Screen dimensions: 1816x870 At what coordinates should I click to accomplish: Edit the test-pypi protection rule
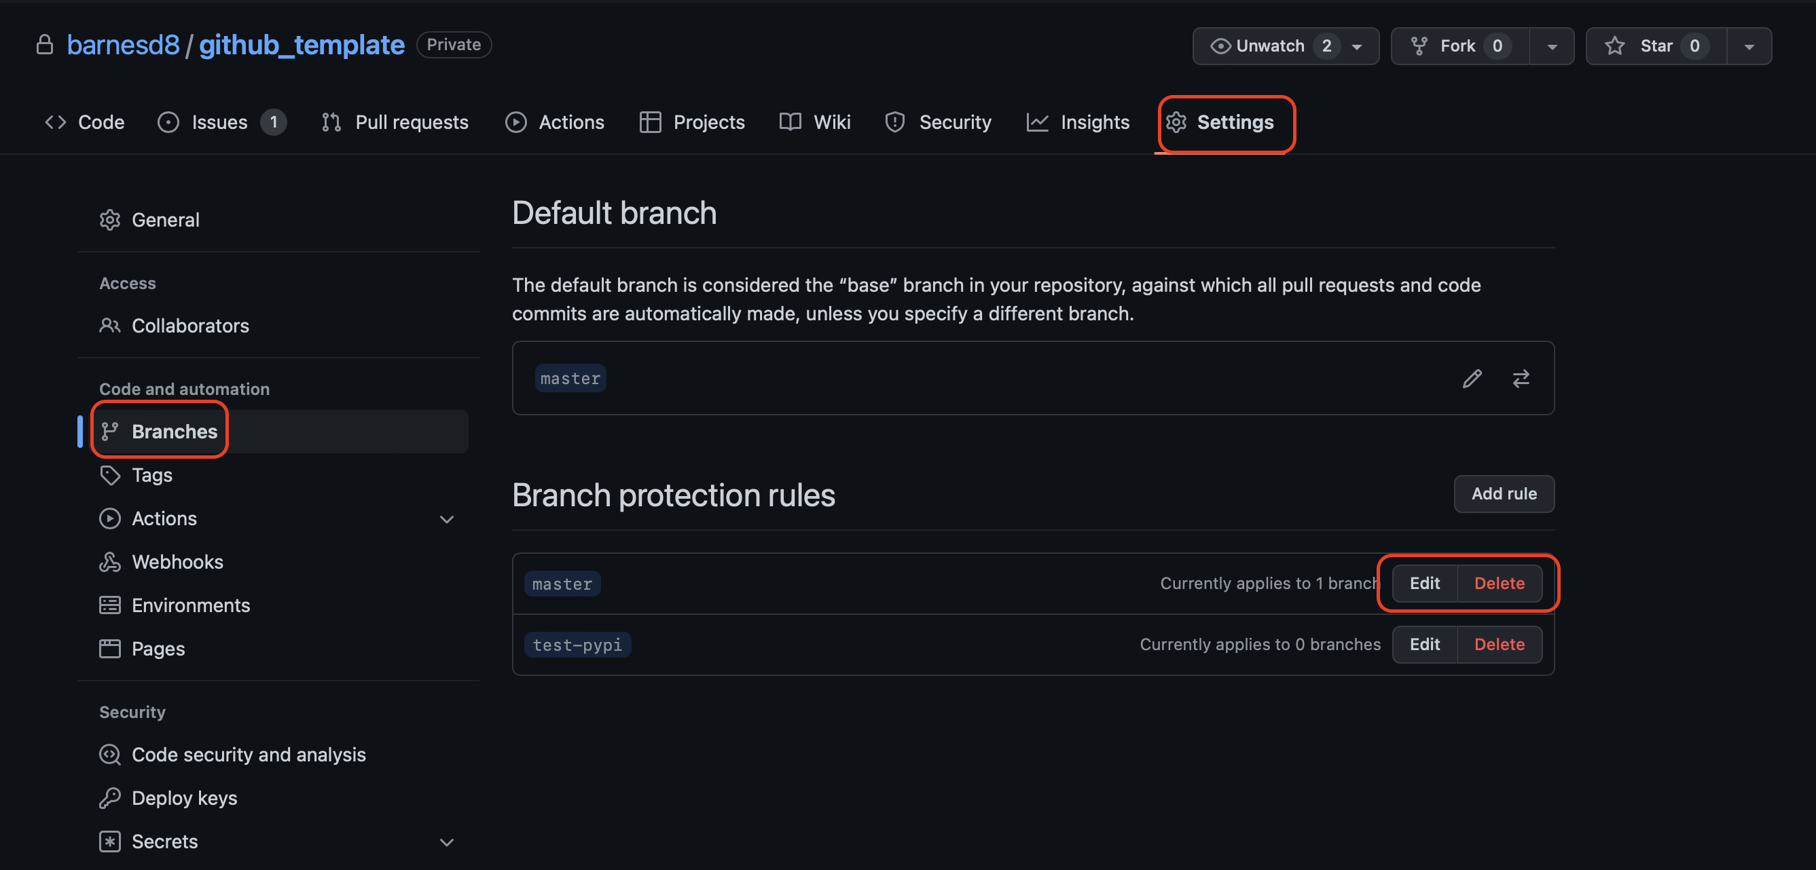[x=1424, y=644]
